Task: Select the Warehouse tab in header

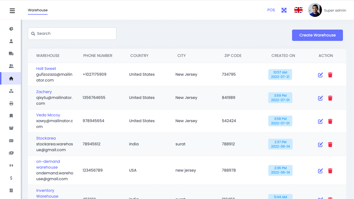Action: click(x=38, y=10)
